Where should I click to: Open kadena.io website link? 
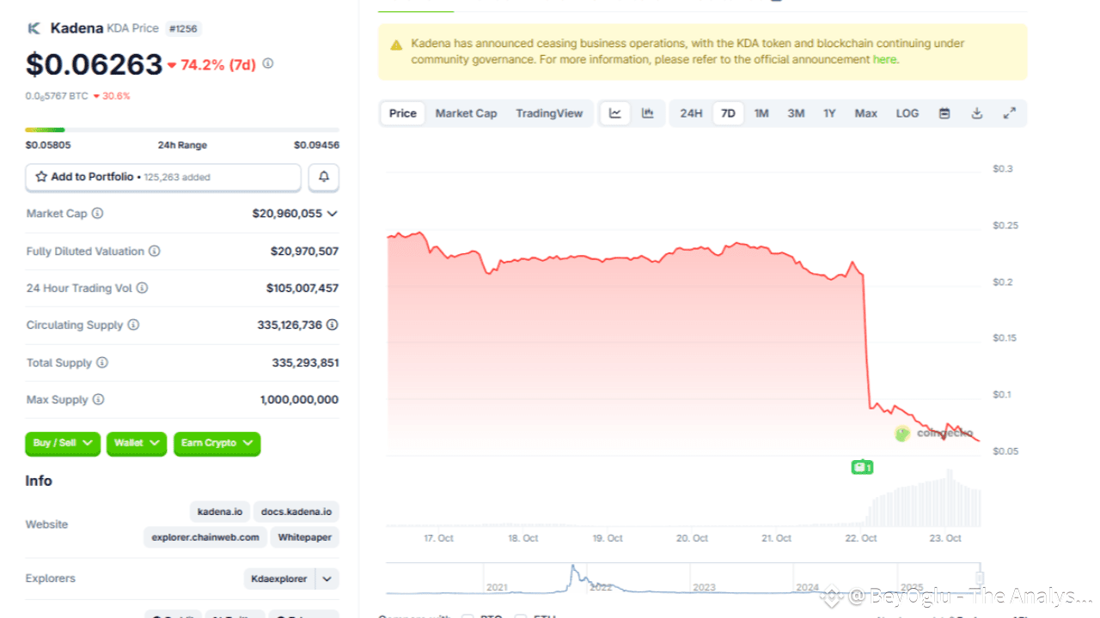click(x=220, y=512)
